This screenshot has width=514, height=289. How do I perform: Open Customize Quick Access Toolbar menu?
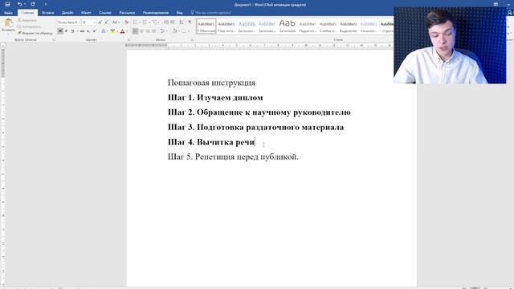[46, 4]
